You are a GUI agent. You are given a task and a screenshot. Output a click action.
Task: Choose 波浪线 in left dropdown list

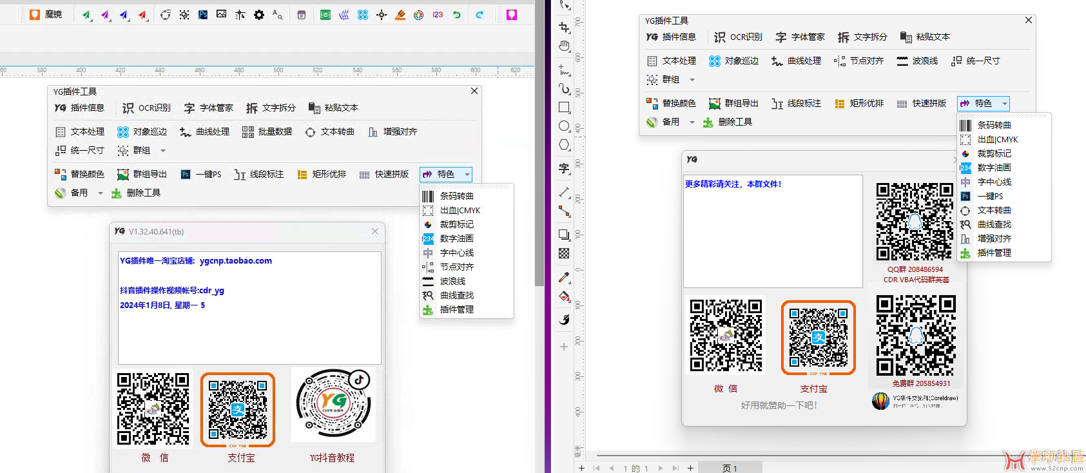pyautogui.click(x=466, y=281)
